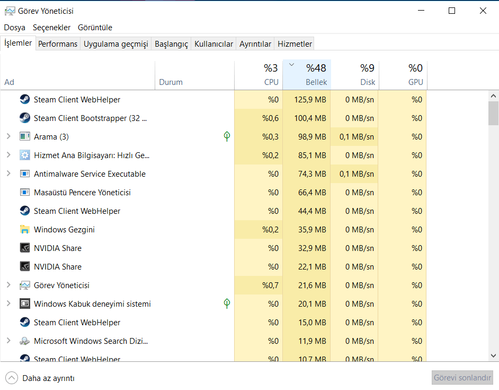
Task: Open the Başlangıç tab
Action: click(x=171, y=44)
